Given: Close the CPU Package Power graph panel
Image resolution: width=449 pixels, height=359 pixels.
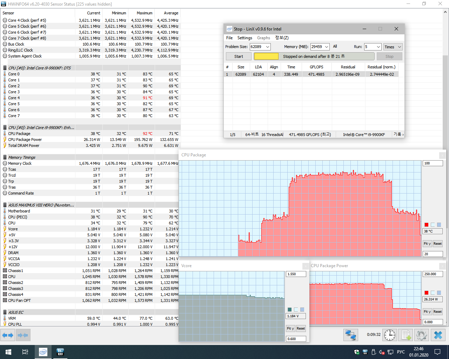Looking at the screenshot, I should (x=442, y=266).
